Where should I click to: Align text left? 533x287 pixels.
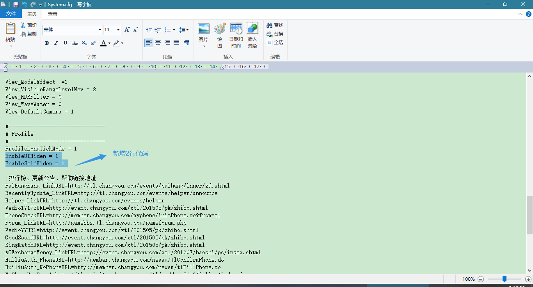pyautogui.click(x=149, y=43)
